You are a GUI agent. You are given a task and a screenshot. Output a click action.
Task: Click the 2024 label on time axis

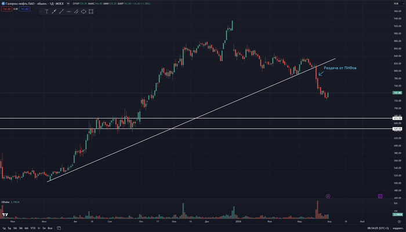click(x=238, y=222)
